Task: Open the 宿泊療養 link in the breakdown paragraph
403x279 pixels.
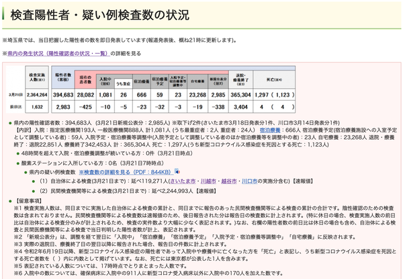Action: [x=270, y=130]
